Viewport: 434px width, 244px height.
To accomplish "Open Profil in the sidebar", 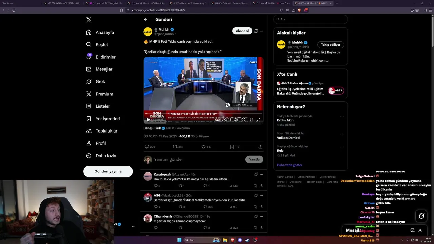I will [x=96, y=143].
